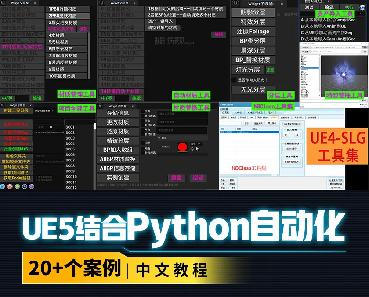Click the 批量创建M+S button
369x297 pixels.
pyautogui.click(x=16, y=149)
